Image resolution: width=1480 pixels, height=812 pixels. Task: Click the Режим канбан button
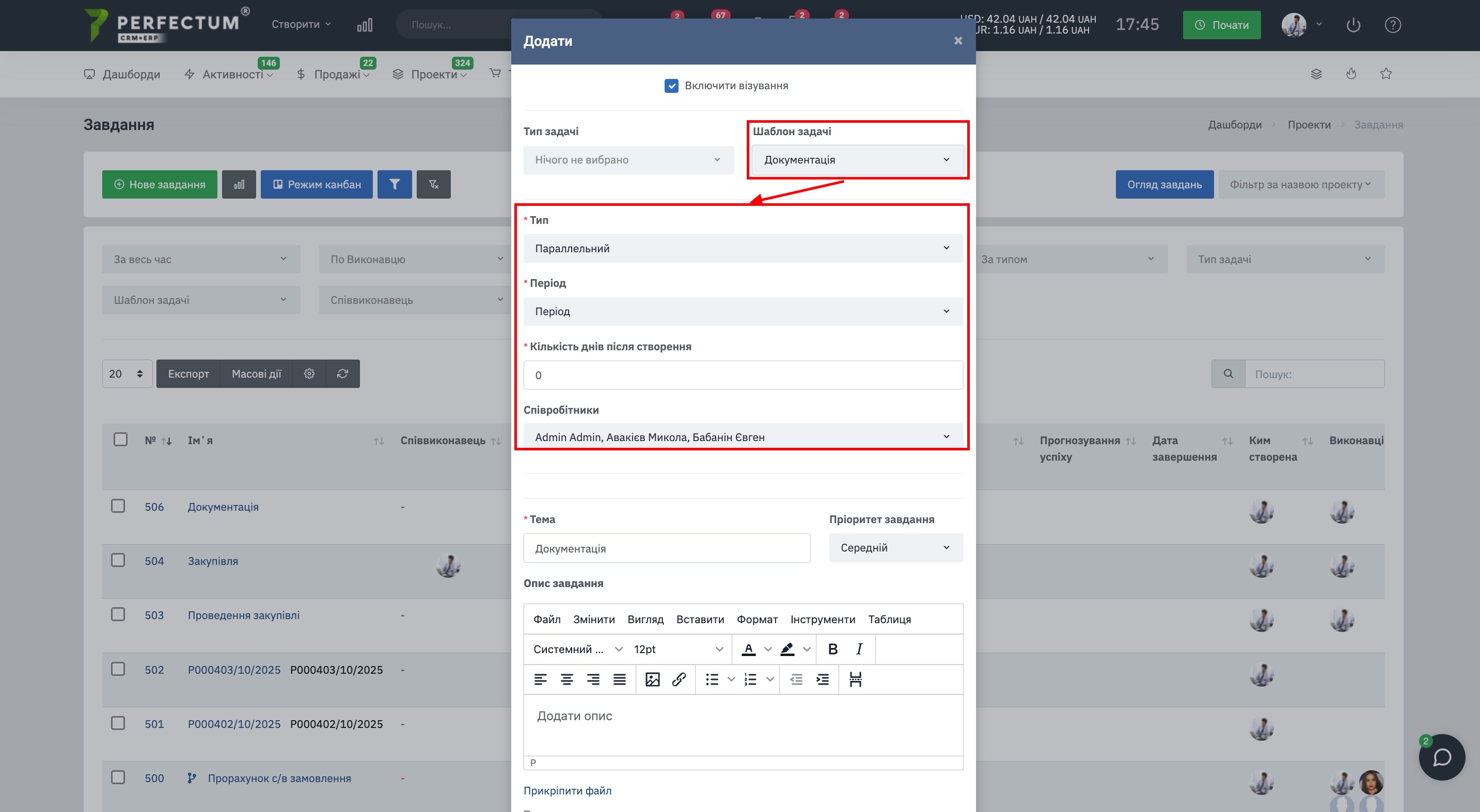(x=317, y=184)
